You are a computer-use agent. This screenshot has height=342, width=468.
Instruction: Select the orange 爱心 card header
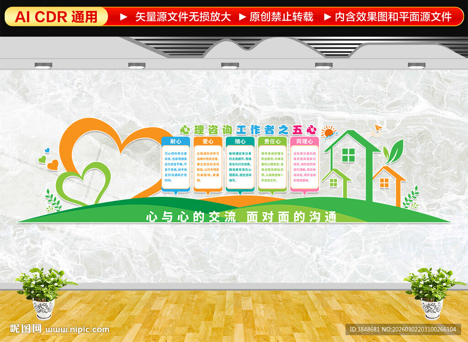point(208,141)
